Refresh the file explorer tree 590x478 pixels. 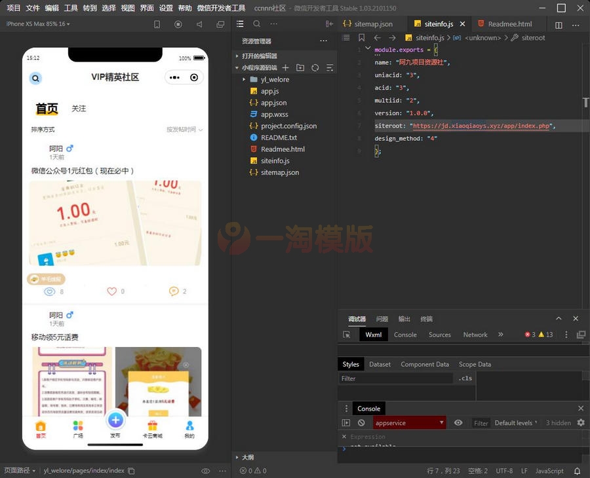click(315, 67)
